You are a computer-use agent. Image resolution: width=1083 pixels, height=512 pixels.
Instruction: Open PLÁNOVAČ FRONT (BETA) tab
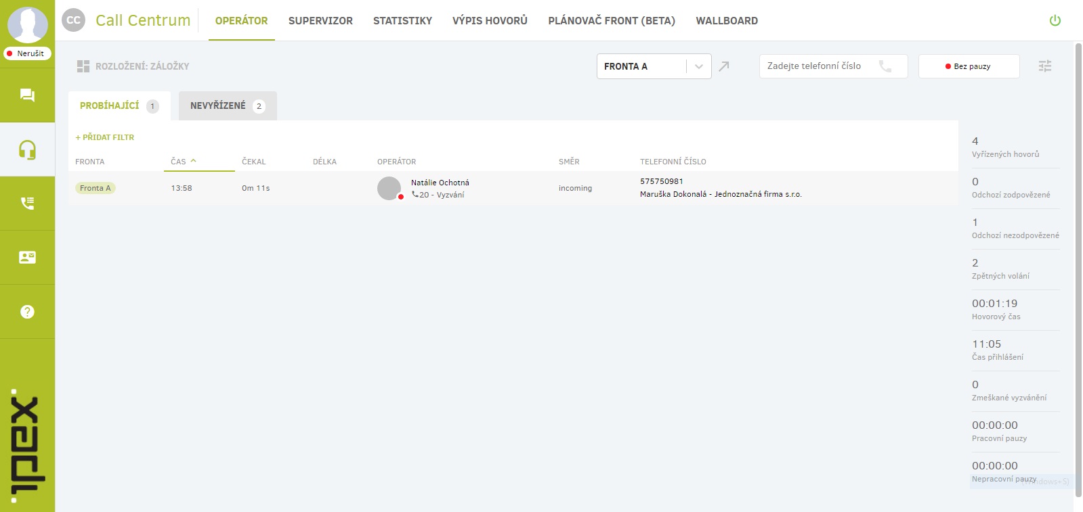612,20
